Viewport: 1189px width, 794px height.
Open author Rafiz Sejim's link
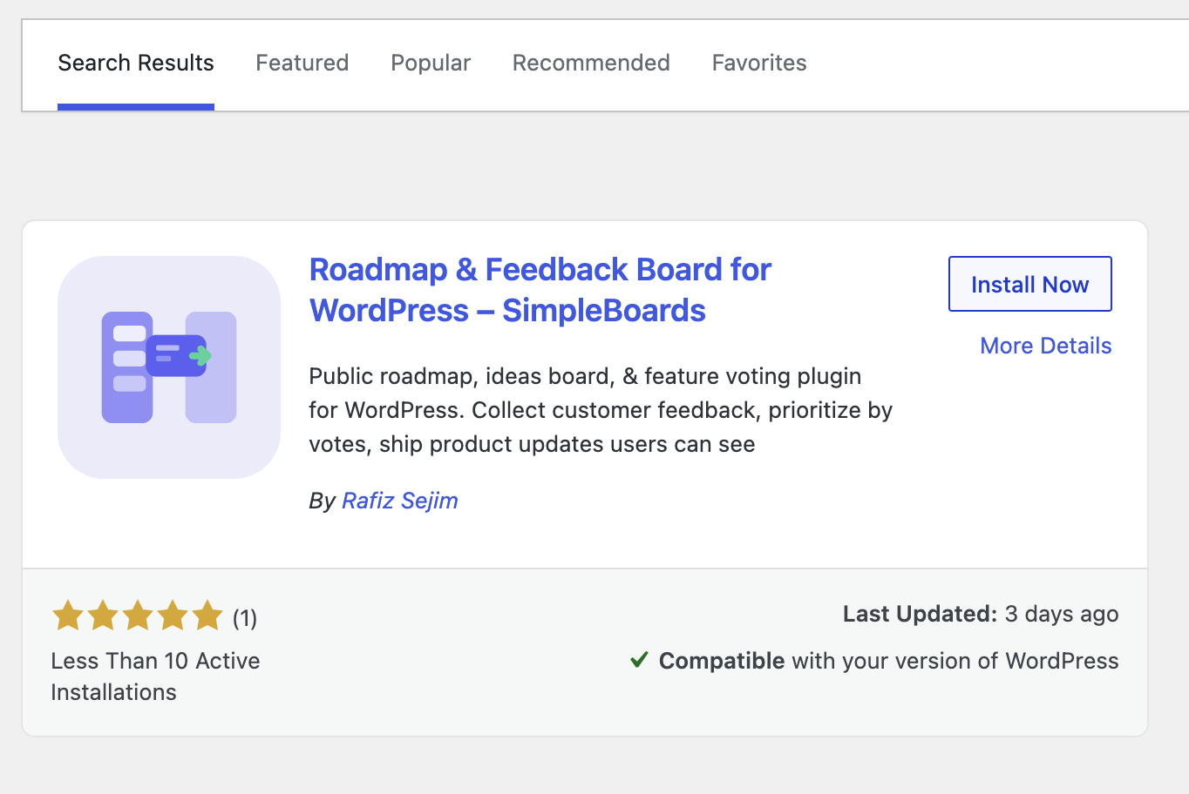coord(400,501)
